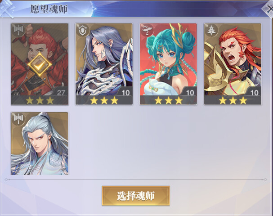Click the crossed swords close icon in the corner

pyautogui.click(x=269, y=9)
